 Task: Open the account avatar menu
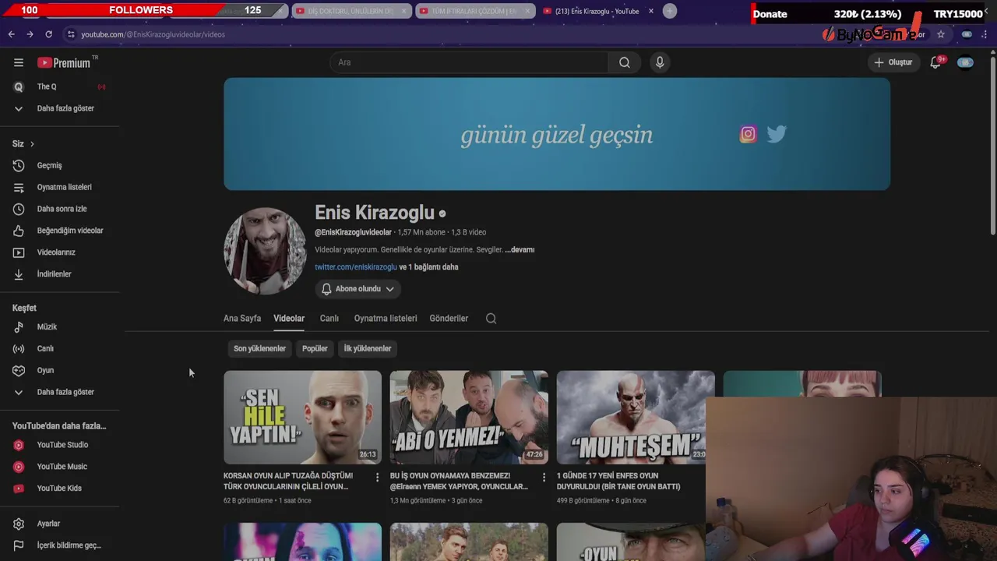pos(965,62)
